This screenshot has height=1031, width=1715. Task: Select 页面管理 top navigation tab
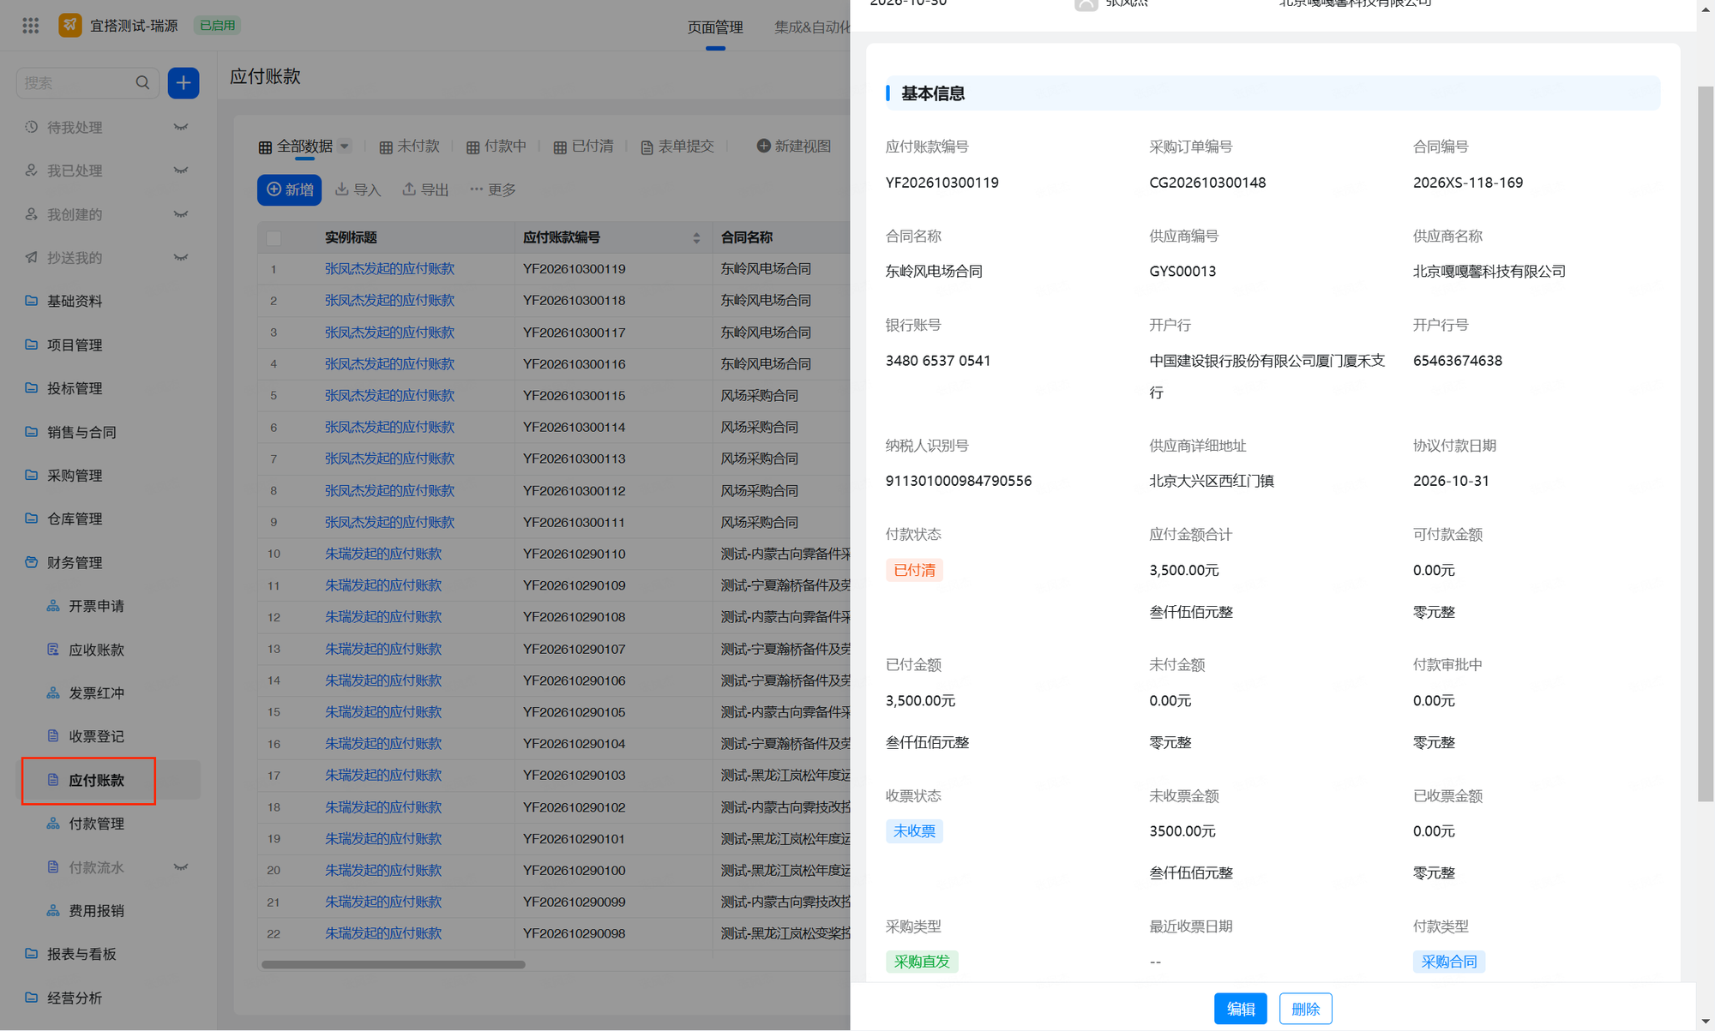(x=715, y=27)
